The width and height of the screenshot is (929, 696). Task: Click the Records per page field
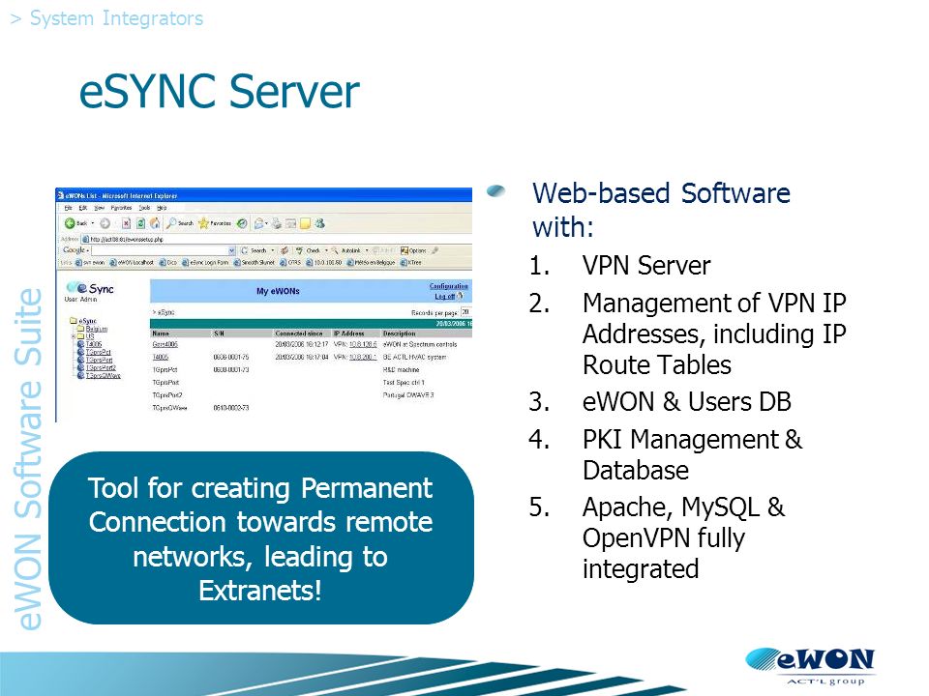coord(466,312)
